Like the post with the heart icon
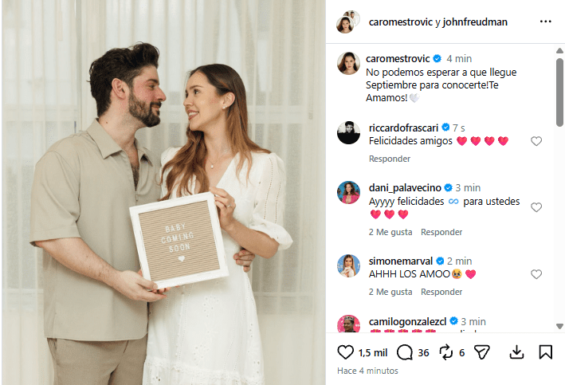 (x=345, y=352)
